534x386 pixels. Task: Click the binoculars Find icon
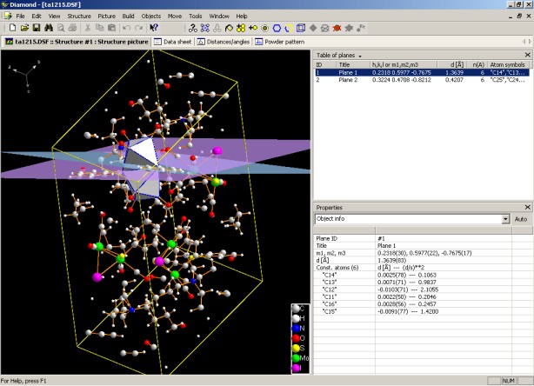point(49,28)
